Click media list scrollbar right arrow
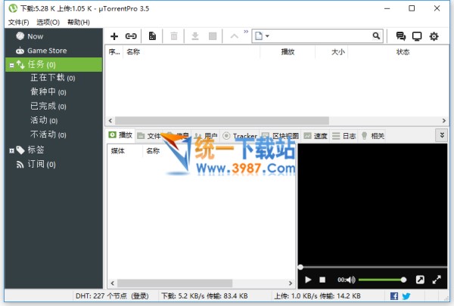The height and width of the screenshot is (306, 454). (291, 283)
